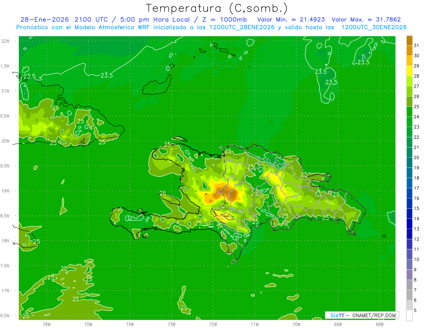Click the '6.5N' latitude axis label

[x=5, y=316]
